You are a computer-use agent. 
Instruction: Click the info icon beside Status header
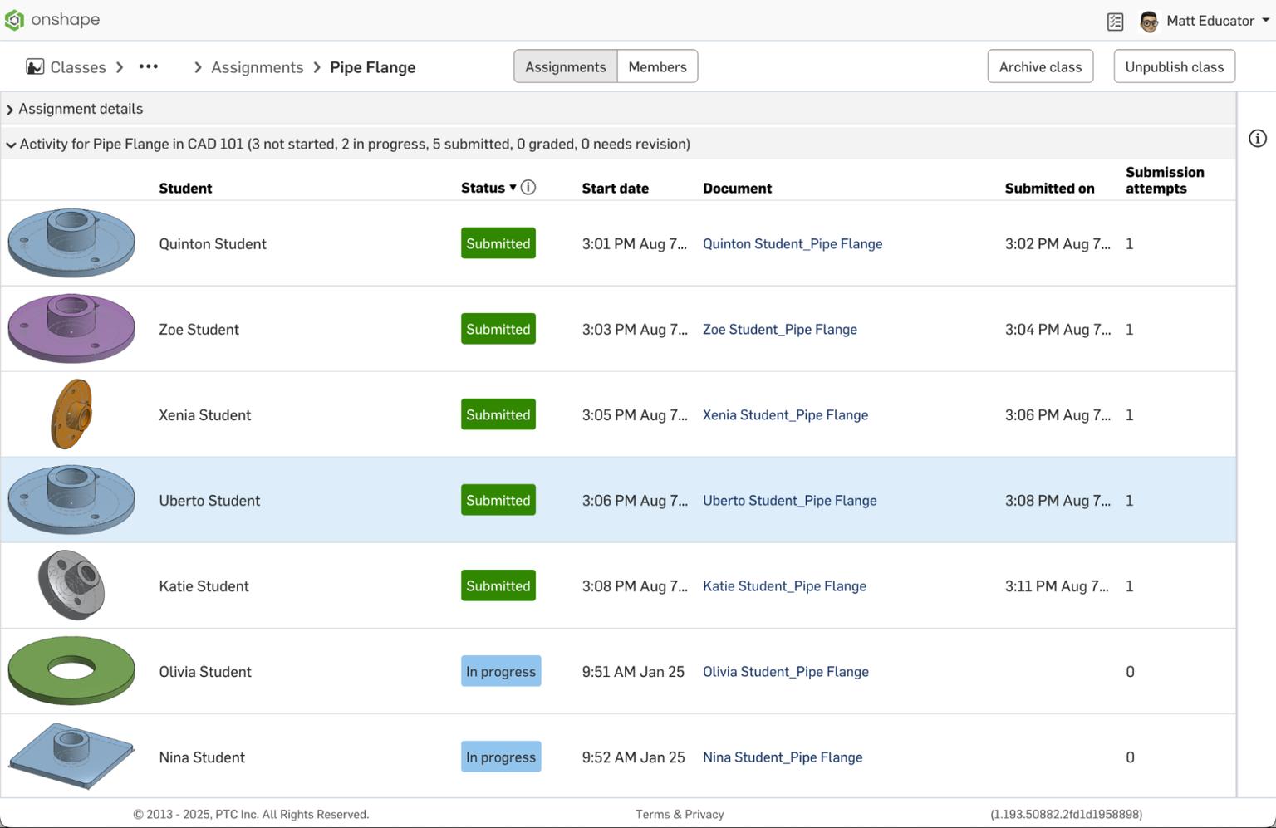pos(528,188)
